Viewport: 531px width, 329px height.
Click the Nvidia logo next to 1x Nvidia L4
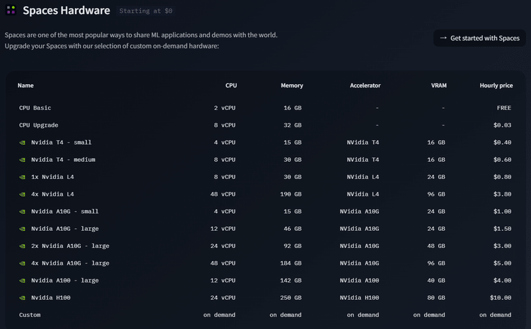pos(22,177)
